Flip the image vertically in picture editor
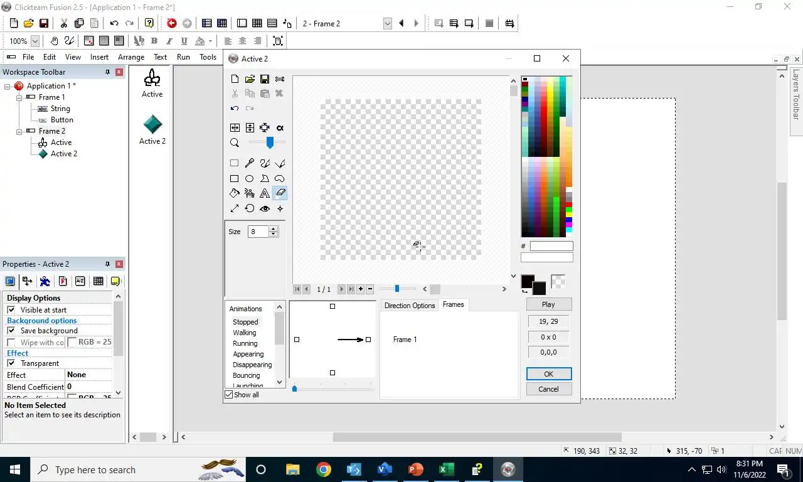 tap(250, 127)
